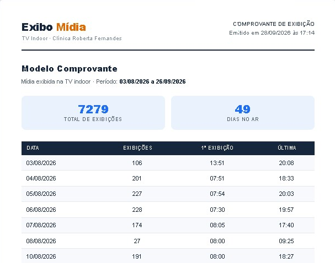The height and width of the screenshot is (263, 335).
Task: Click last exhibition time 09:25
Action: point(286,241)
